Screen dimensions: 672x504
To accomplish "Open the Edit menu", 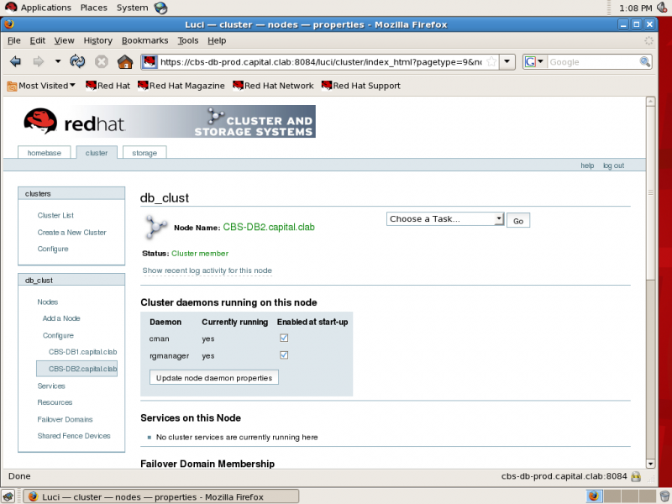I will pyautogui.click(x=38, y=40).
